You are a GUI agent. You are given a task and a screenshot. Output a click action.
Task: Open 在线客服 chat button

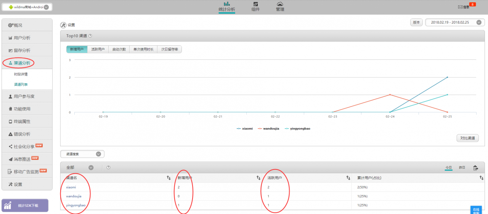click(476, 211)
